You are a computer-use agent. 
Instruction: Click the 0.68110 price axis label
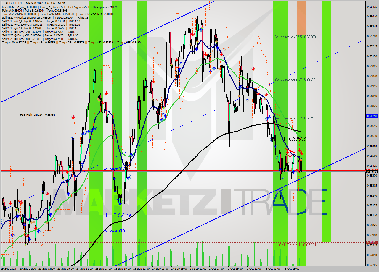[372, 216]
